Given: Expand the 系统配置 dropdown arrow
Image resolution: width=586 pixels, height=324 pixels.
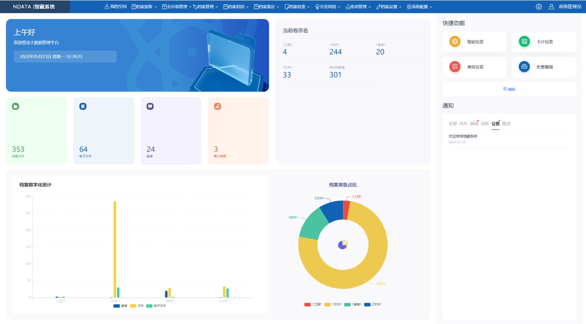Looking at the screenshot, I should [431, 7].
